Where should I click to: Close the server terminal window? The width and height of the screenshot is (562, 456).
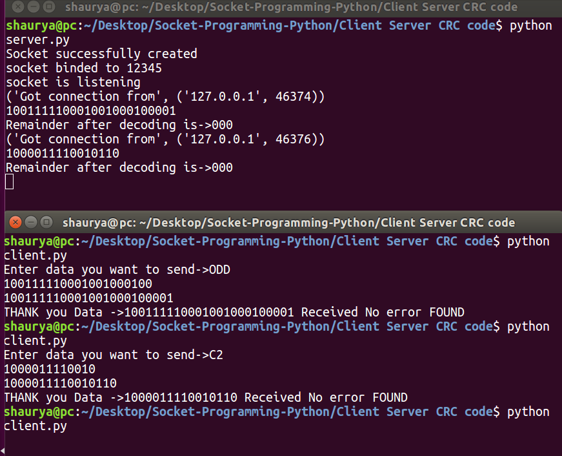[x=17, y=8]
